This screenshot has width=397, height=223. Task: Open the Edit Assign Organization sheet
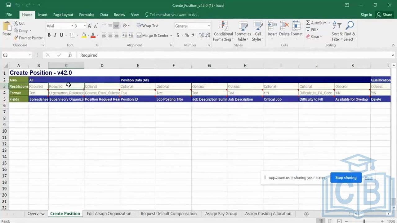109,214
